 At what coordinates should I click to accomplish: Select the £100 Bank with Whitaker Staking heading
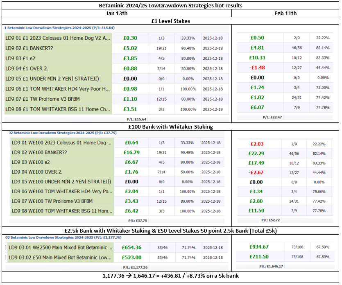170,127
